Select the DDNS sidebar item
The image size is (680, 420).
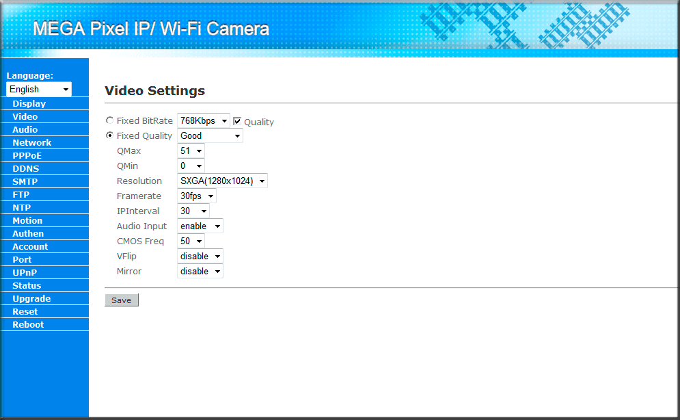(44, 168)
